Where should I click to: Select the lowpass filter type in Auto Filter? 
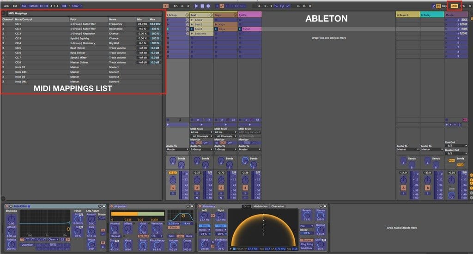click(22, 240)
